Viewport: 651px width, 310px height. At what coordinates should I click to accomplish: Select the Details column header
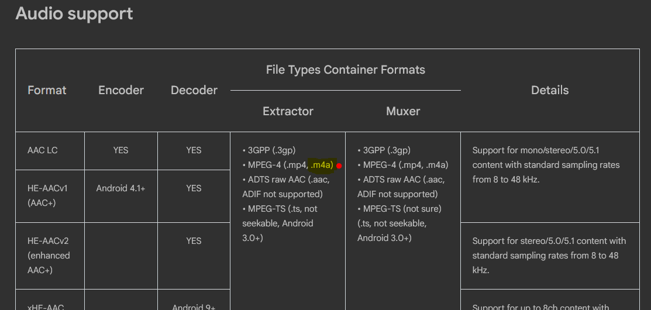pos(549,90)
